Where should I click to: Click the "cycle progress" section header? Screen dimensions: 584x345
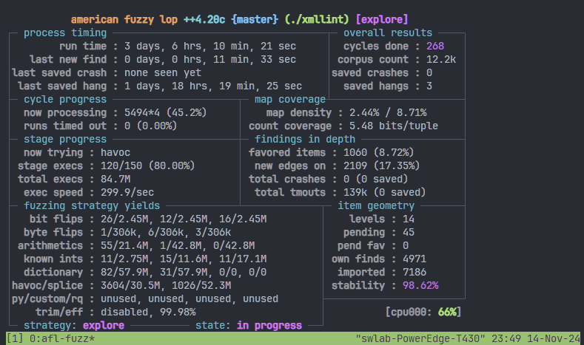[x=65, y=99]
